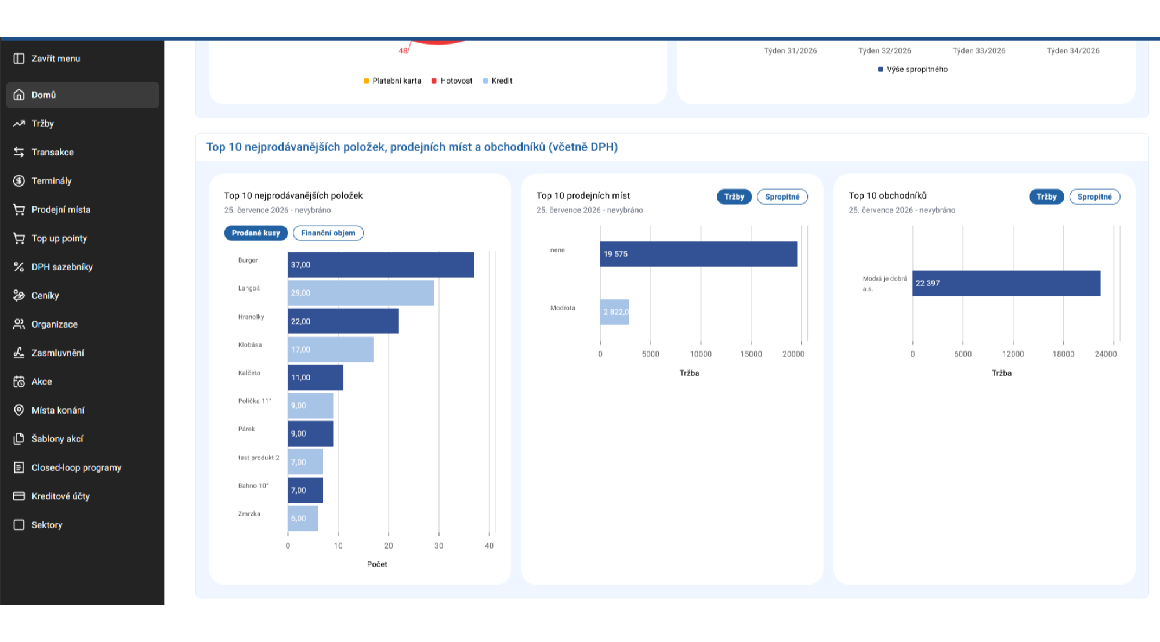Click the Hranolky bar showing 22,00
This screenshot has height=642, width=1160.
[343, 321]
